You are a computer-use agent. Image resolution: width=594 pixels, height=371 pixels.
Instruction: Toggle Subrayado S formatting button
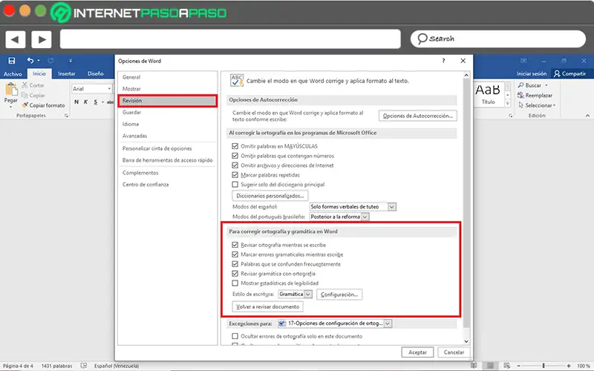coord(96,102)
